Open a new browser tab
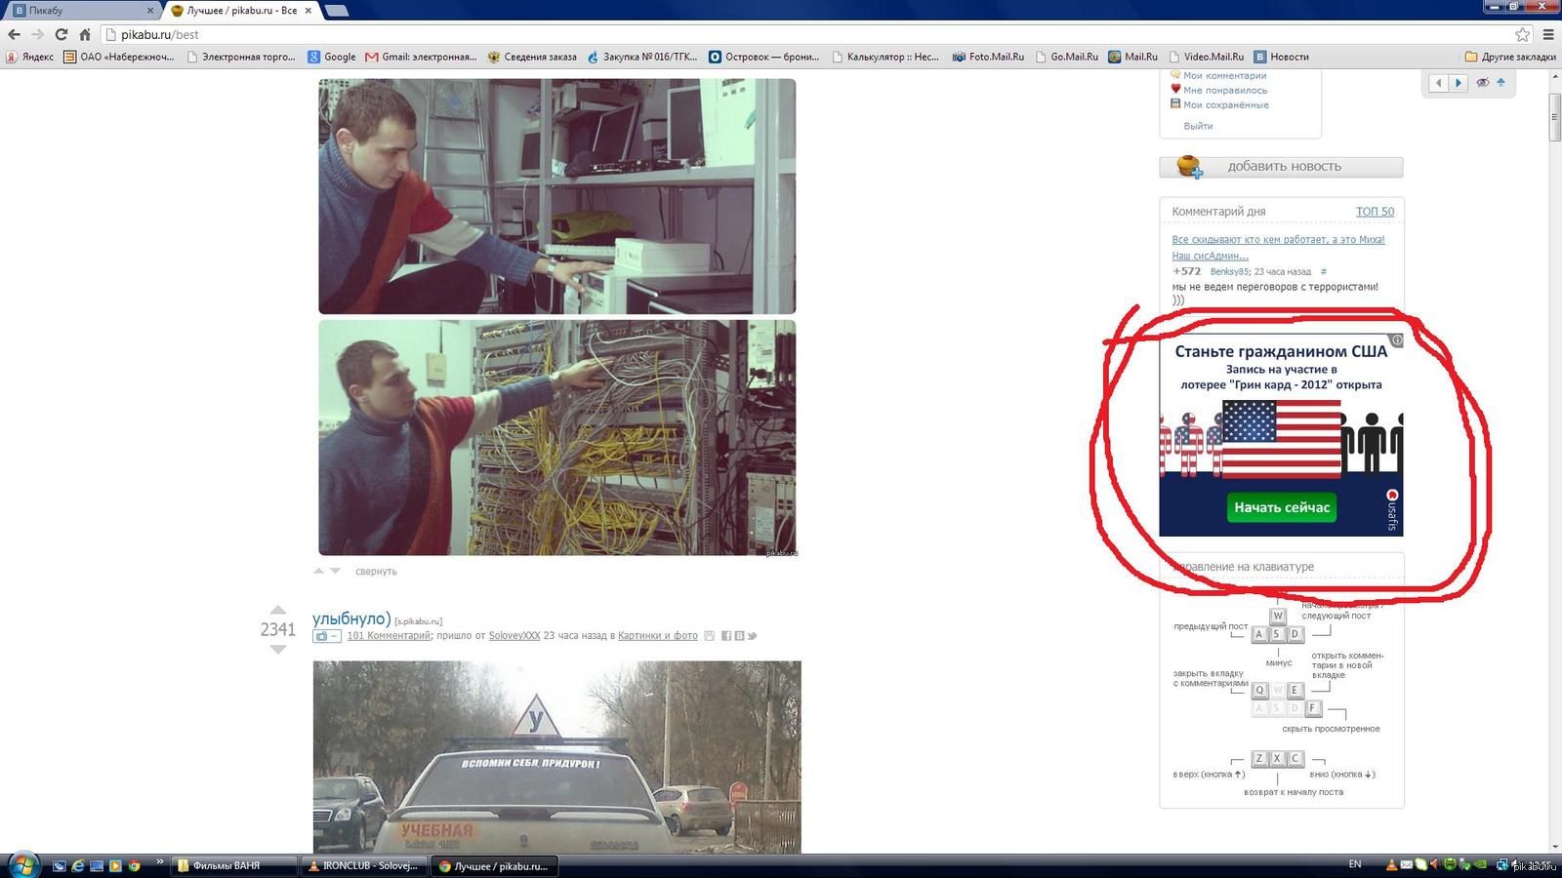This screenshot has width=1562, height=878. (x=336, y=11)
